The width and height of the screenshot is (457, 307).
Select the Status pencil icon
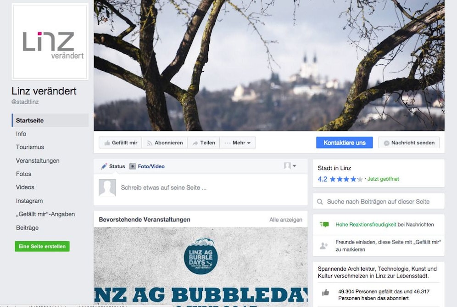click(104, 166)
